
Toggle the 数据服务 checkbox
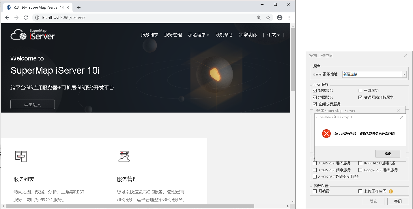[315, 90]
